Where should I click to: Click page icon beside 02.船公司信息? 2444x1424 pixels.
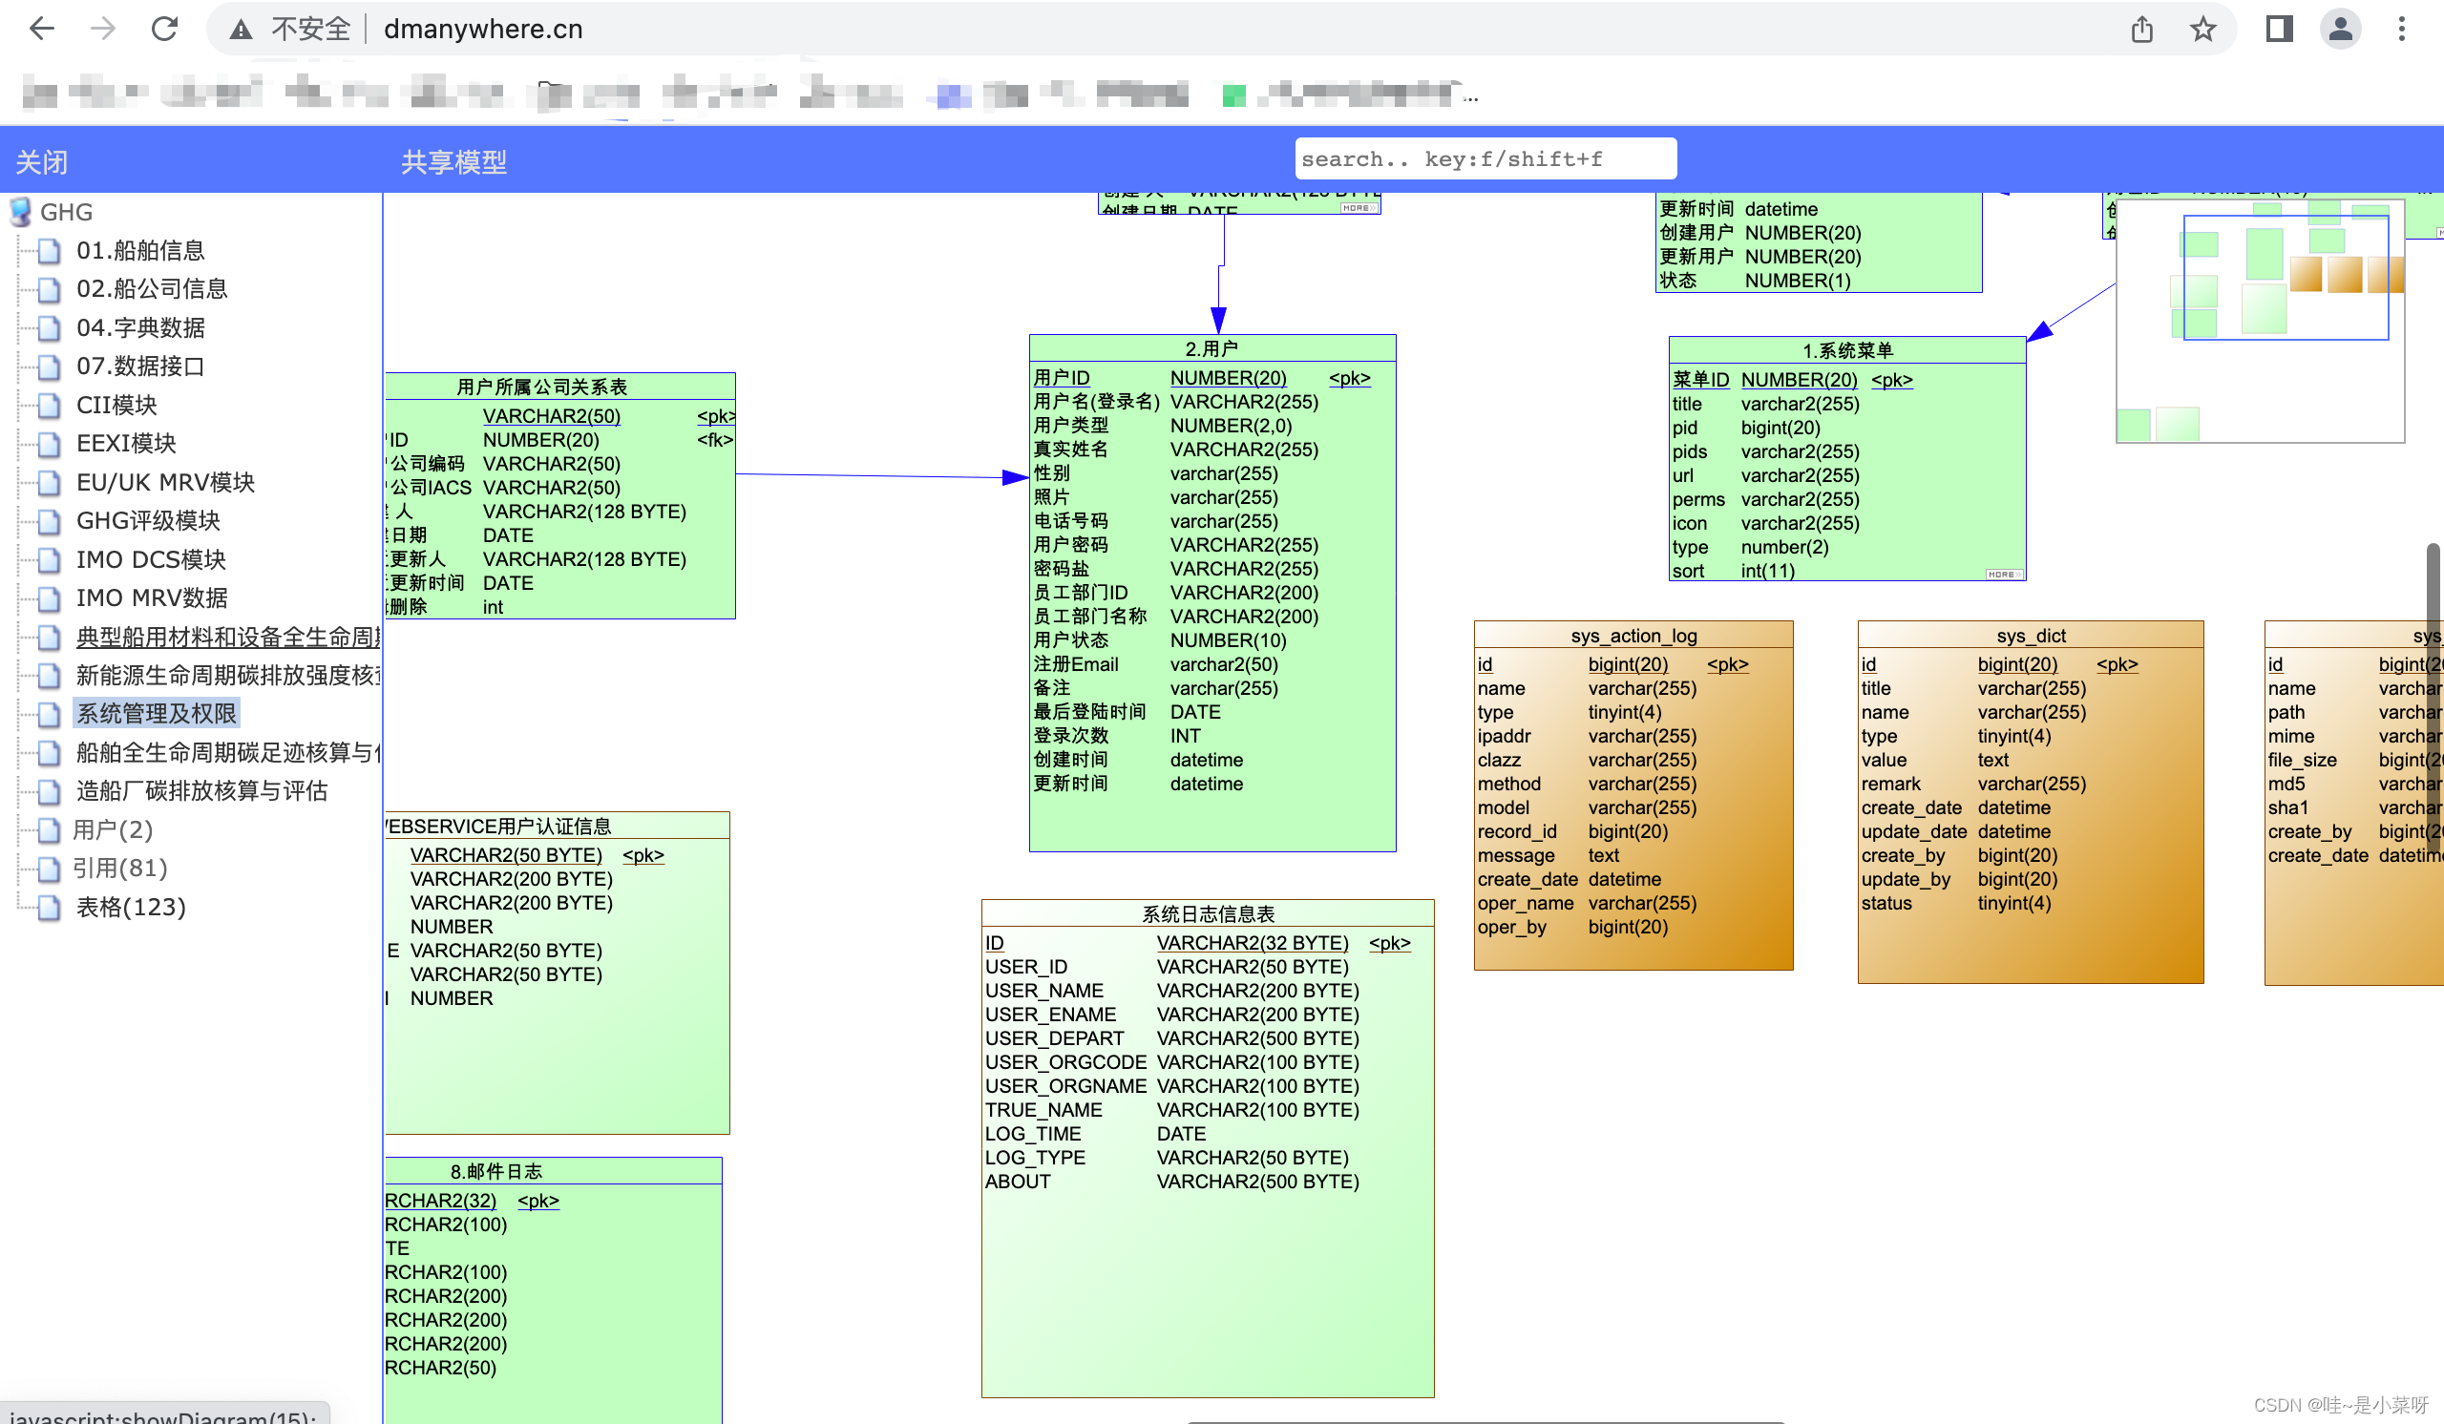point(49,290)
